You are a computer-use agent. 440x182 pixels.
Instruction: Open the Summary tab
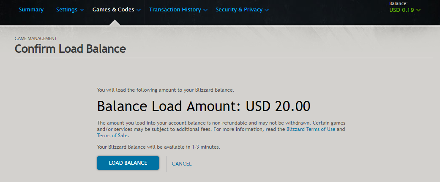point(31,9)
